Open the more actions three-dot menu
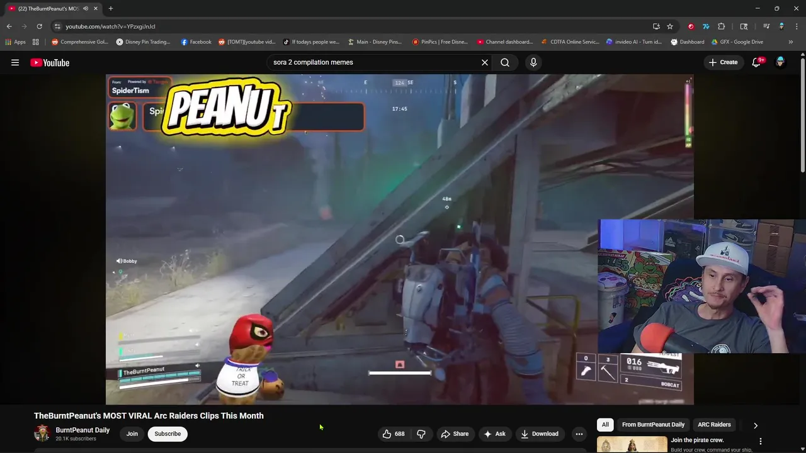This screenshot has height=453, width=806. [x=579, y=433]
